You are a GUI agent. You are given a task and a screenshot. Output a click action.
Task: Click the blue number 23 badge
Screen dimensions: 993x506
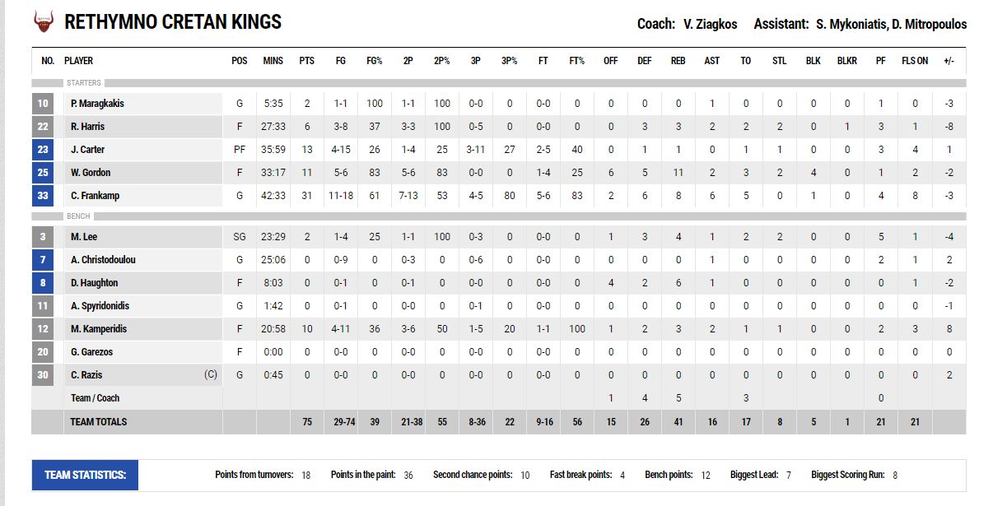[43, 150]
